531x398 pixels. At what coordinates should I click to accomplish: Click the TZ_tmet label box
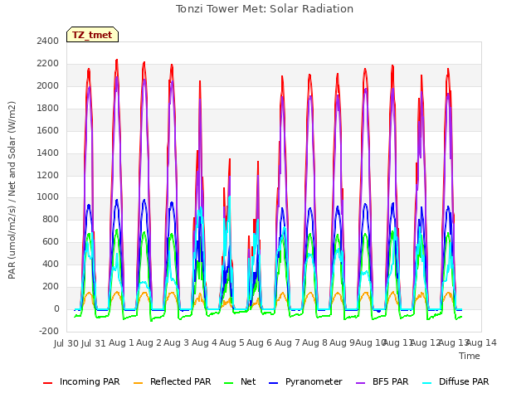pos(92,35)
